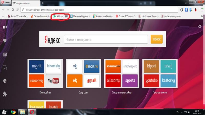The image size is (205, 115).
Task: Open the Сериал Викинги 4 bookmark
Action: point(40,16)
